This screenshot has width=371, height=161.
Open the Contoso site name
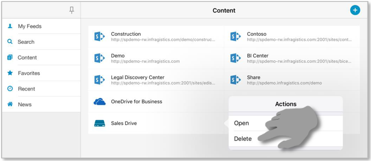[257, 34]
